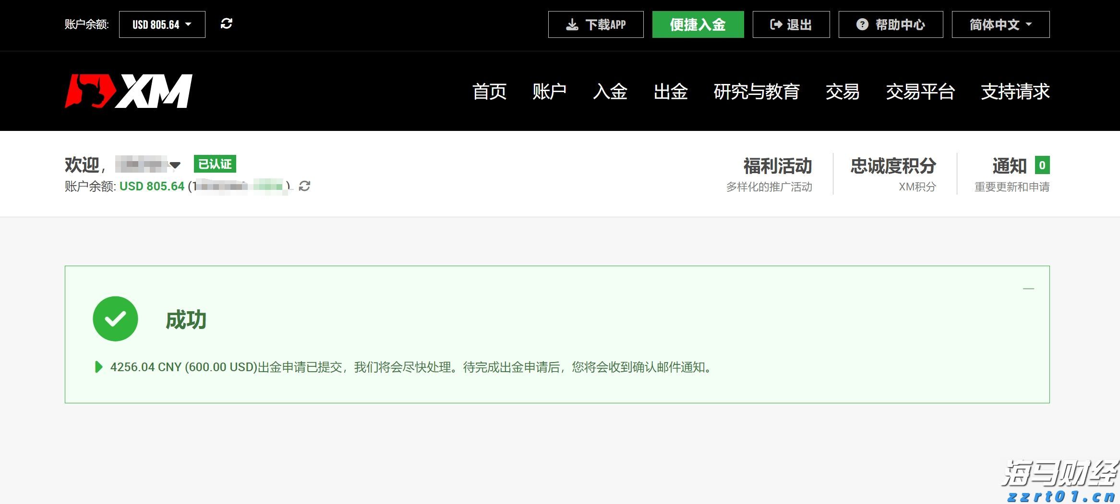Screen dimensions: 1120x504
Task: Open the 出金 menu item
Action: click(671, 92)
